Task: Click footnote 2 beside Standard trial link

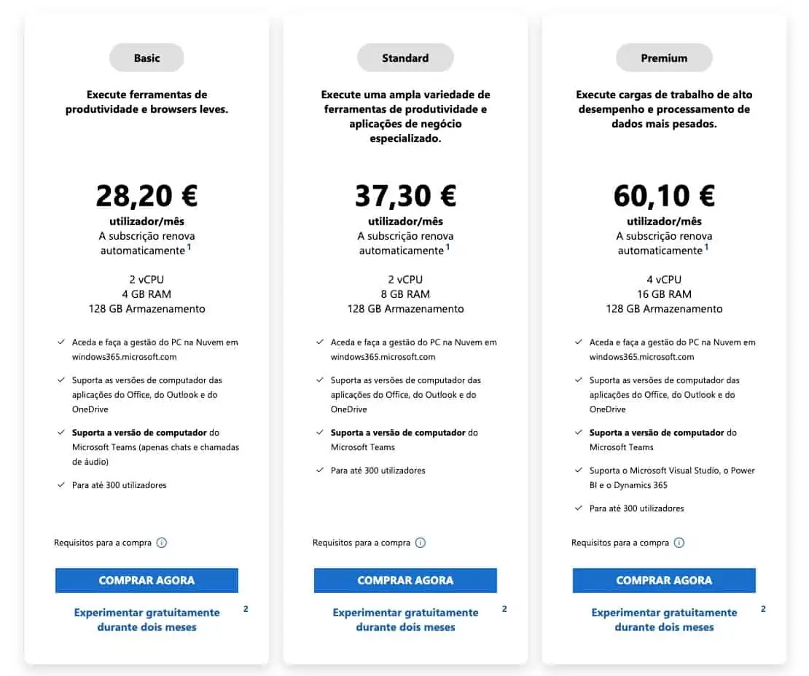Action: pyautogui.click(x=504, y=609)
